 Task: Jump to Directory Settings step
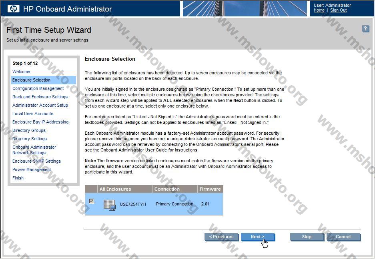30,139
